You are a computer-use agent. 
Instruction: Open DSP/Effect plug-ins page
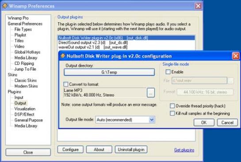click(x=24, y=114)
